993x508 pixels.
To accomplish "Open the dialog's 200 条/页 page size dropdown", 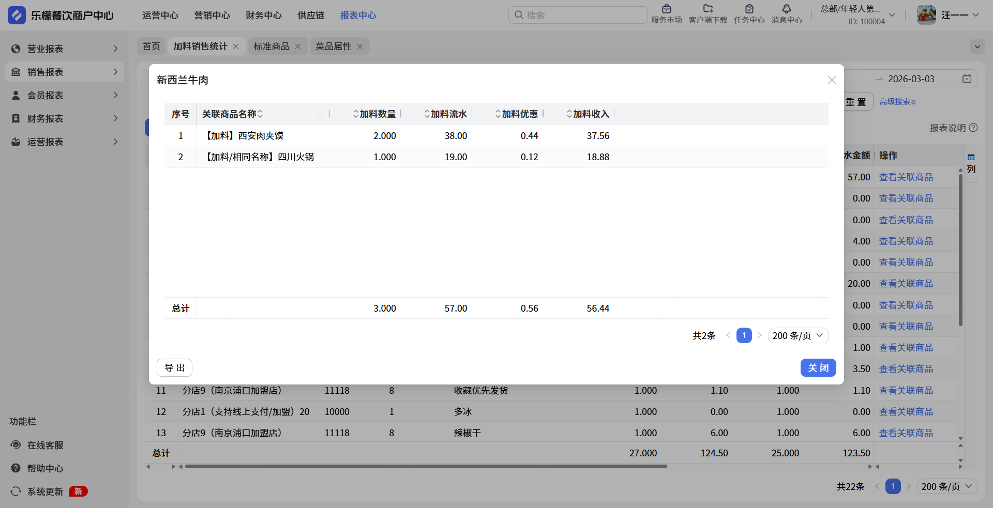I will pos(798,335).
